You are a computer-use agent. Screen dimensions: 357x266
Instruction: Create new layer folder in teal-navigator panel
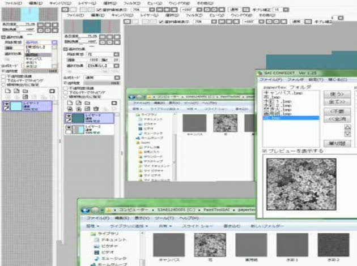[x=87, y=103]
